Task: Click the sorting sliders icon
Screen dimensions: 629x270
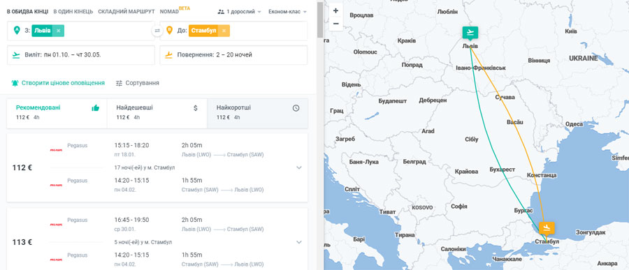Action: (x=119, y=83)
